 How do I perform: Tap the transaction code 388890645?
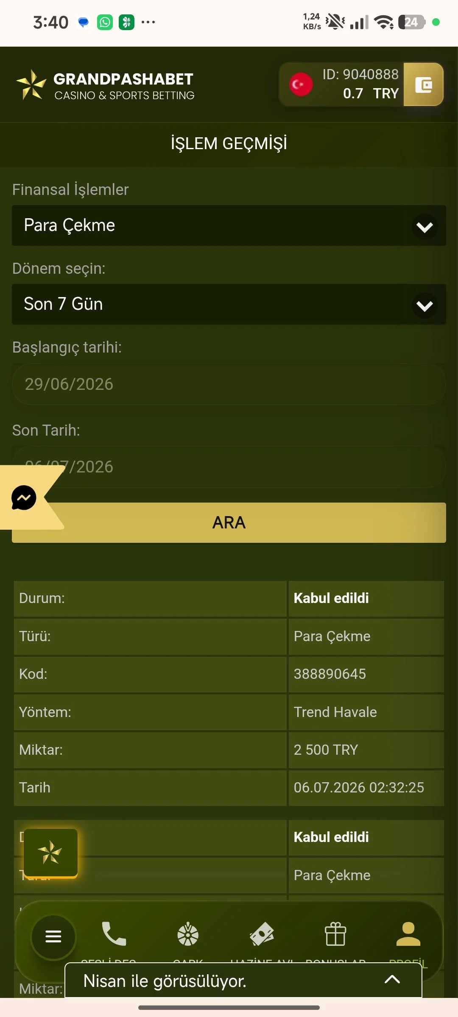[x=330, y=674]
